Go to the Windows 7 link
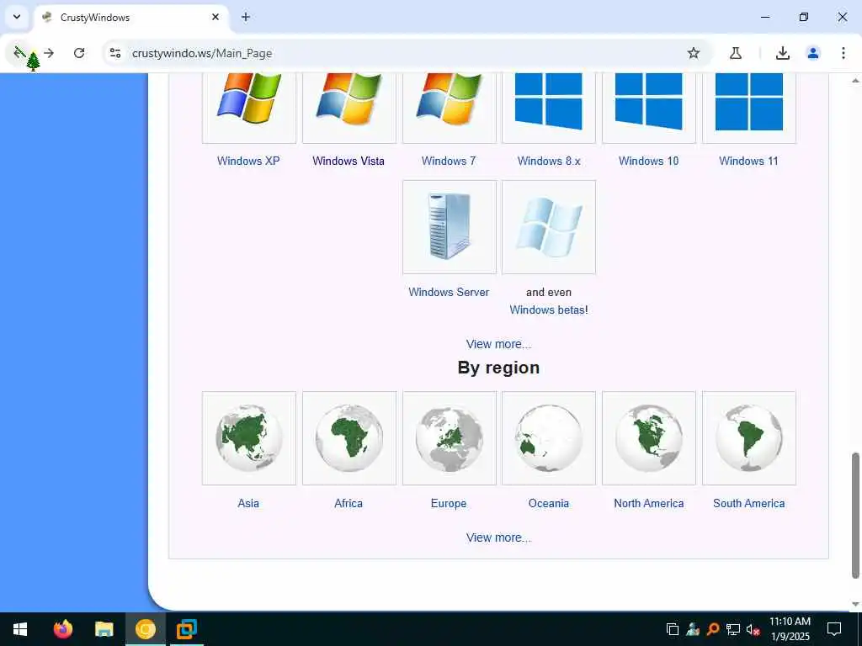The width and height of the screenshot is (862, 646). click(x=449, y=161)
